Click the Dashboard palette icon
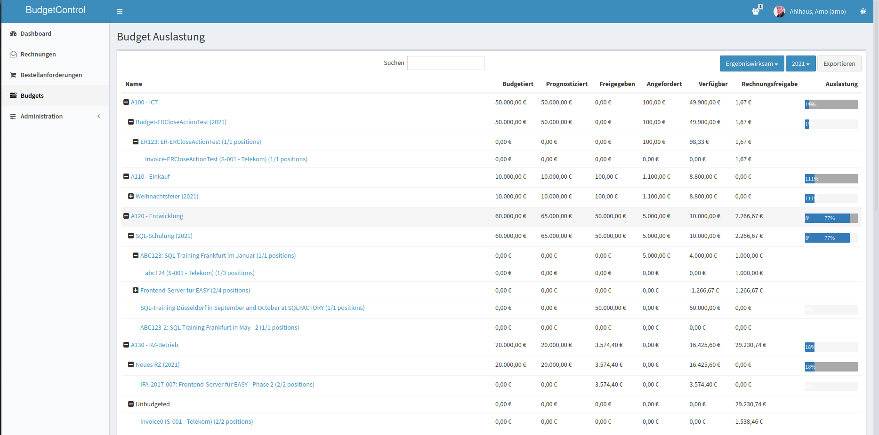The height and width of the screenshot is (435, 879). (13, 34)
